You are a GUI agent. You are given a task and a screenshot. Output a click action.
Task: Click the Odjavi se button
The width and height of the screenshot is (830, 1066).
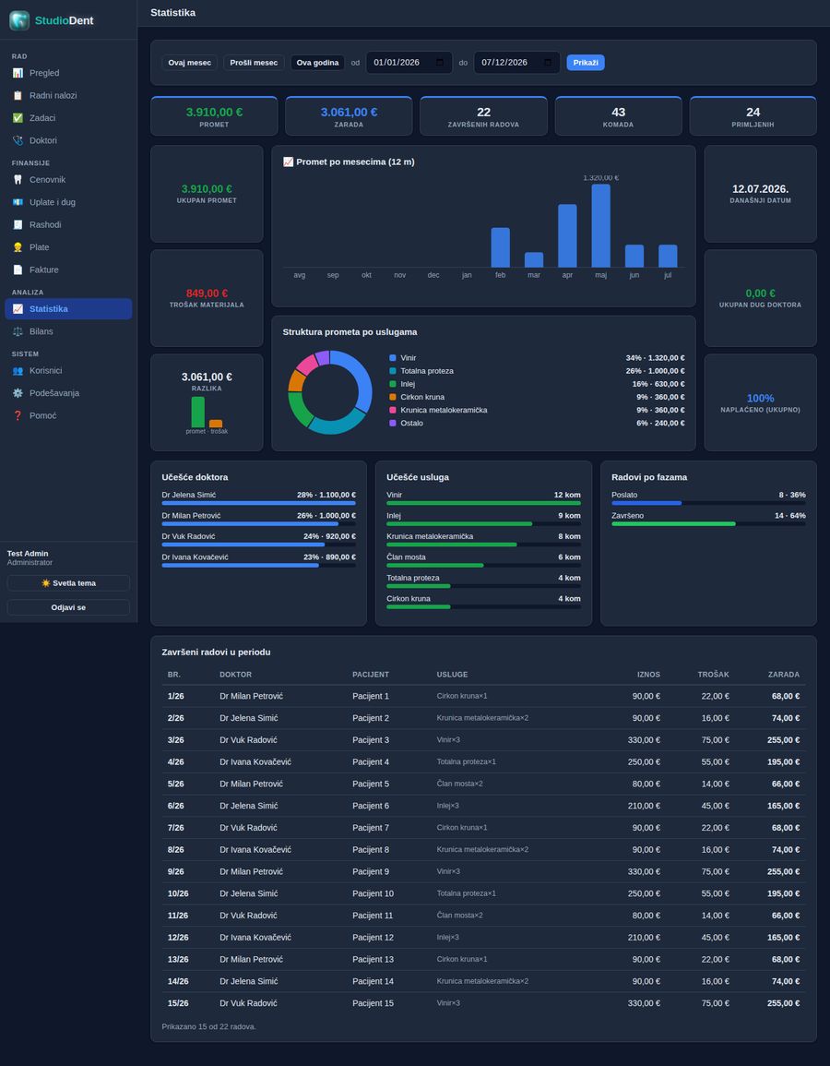click(68, 607)
